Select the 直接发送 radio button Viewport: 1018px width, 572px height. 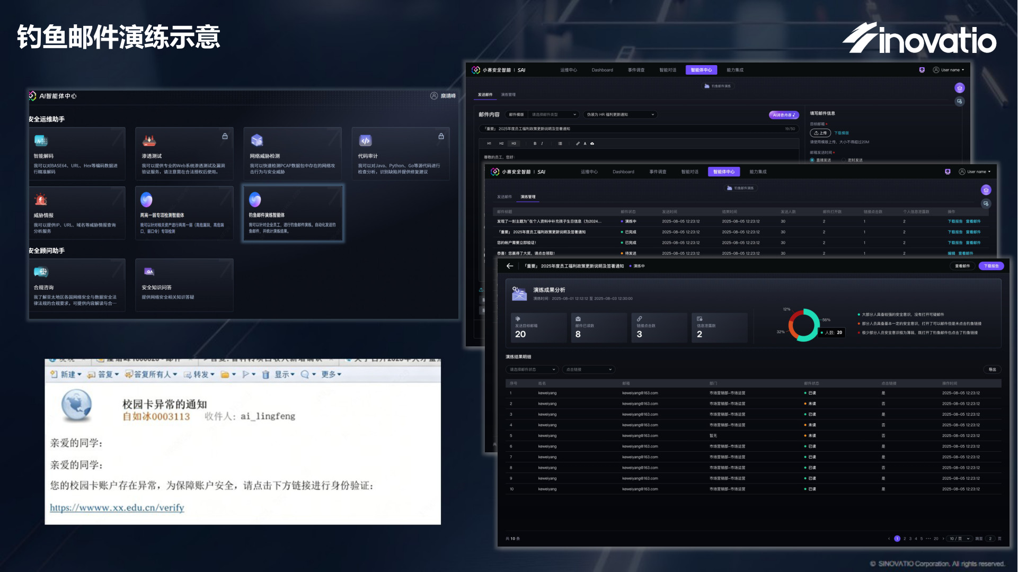click(812, 160)
